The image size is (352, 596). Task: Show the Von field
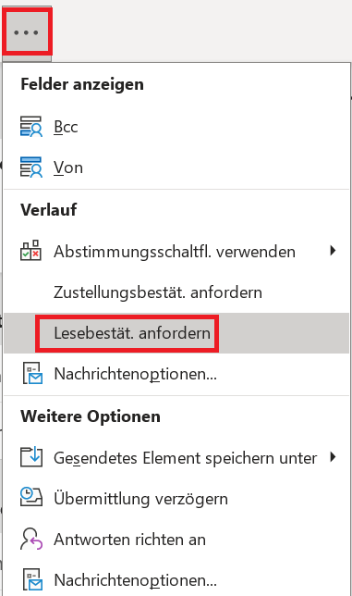point(176,168)
